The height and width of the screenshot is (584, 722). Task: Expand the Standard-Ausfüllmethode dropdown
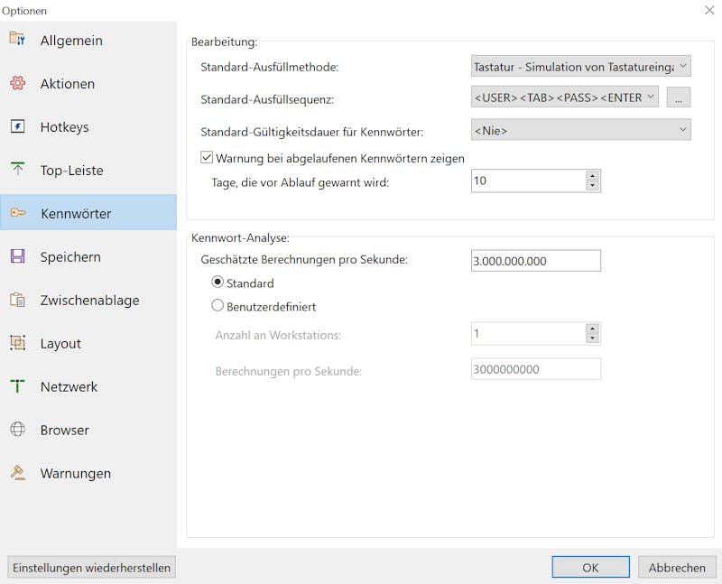point(580,66)
